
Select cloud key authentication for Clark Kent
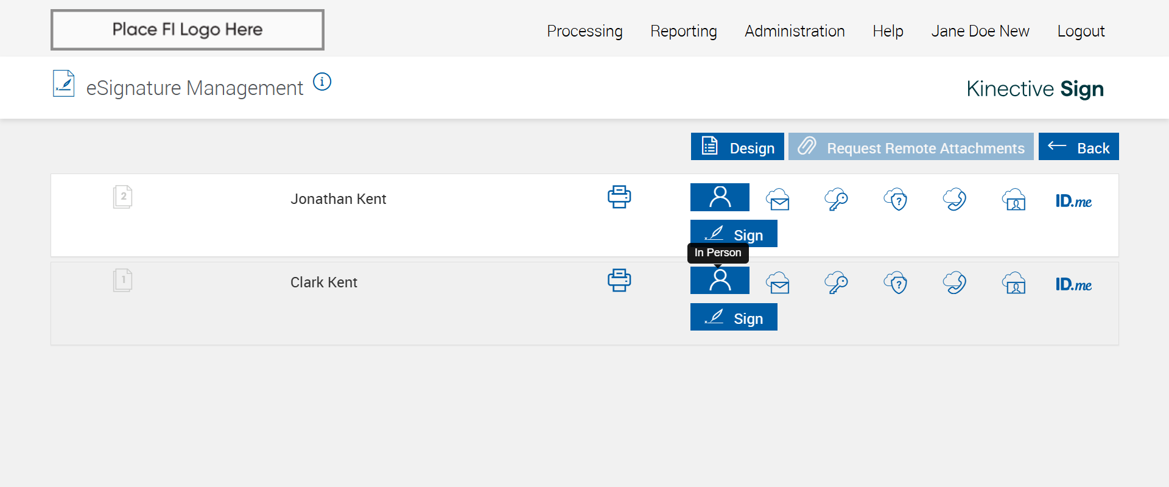coord(836,283)
